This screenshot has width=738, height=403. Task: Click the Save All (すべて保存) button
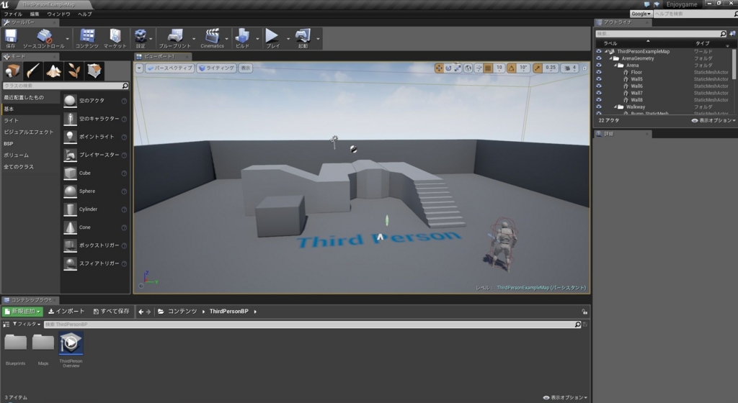click(x=111, y=312)
